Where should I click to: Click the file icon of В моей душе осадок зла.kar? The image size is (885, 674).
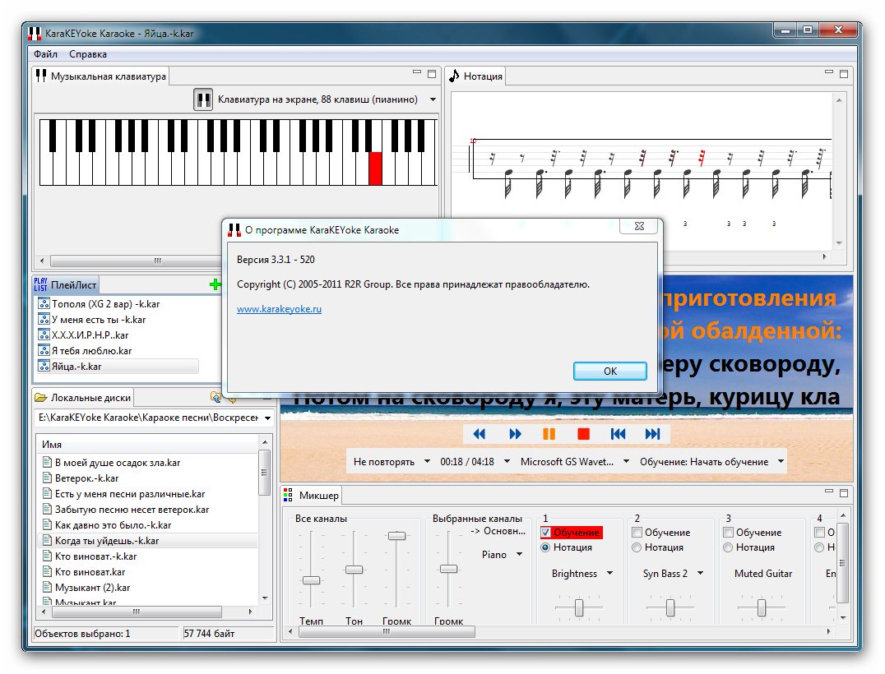click(x=48, y=463)
